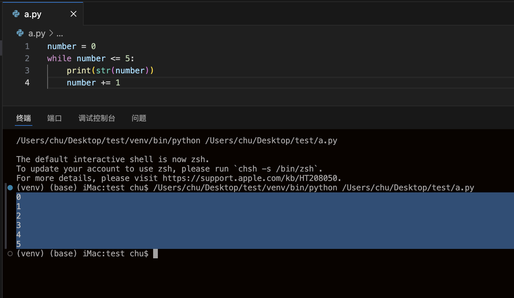Show the 调试控制台 panel tab

tap(96, 118)
